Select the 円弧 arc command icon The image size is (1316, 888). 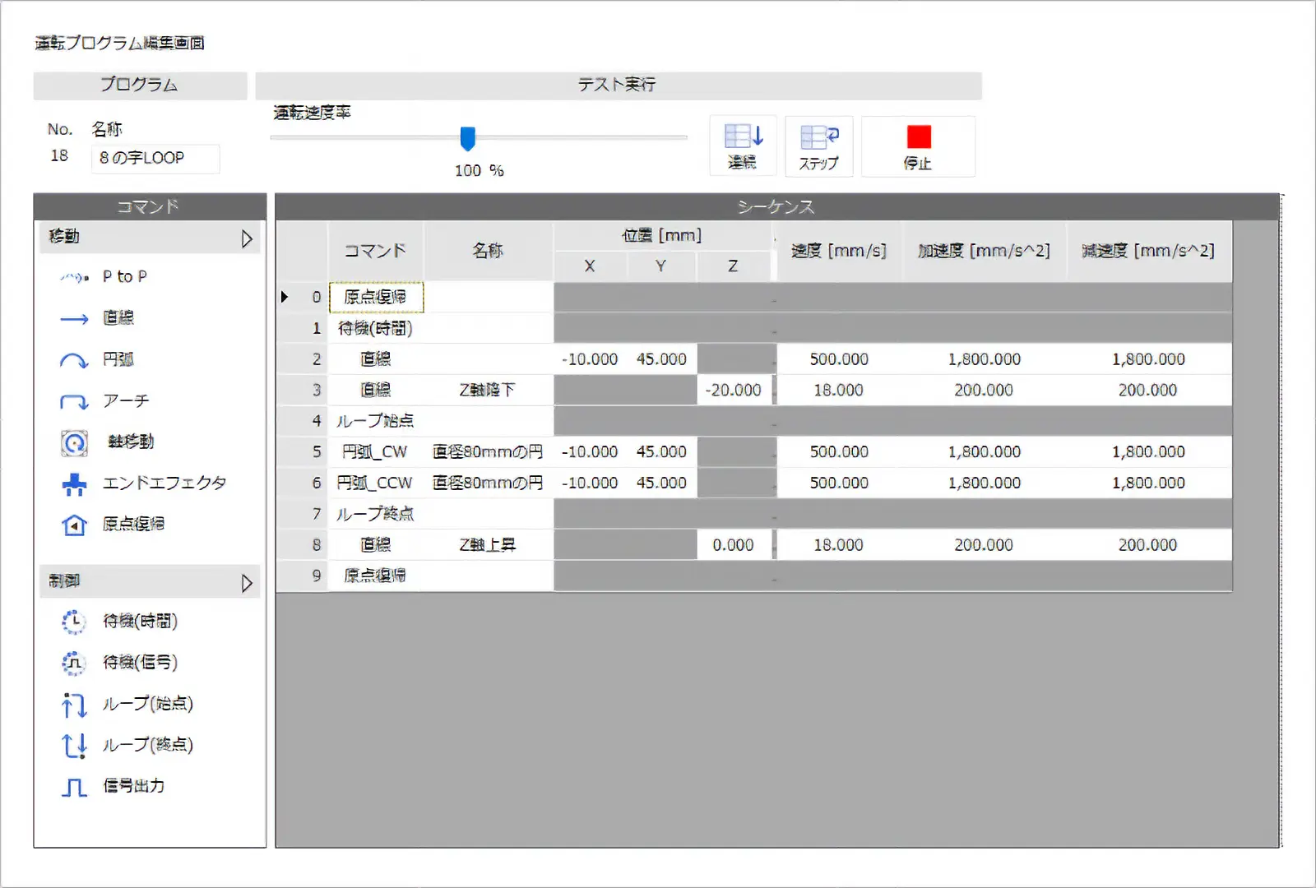click(x=74, y=360)
